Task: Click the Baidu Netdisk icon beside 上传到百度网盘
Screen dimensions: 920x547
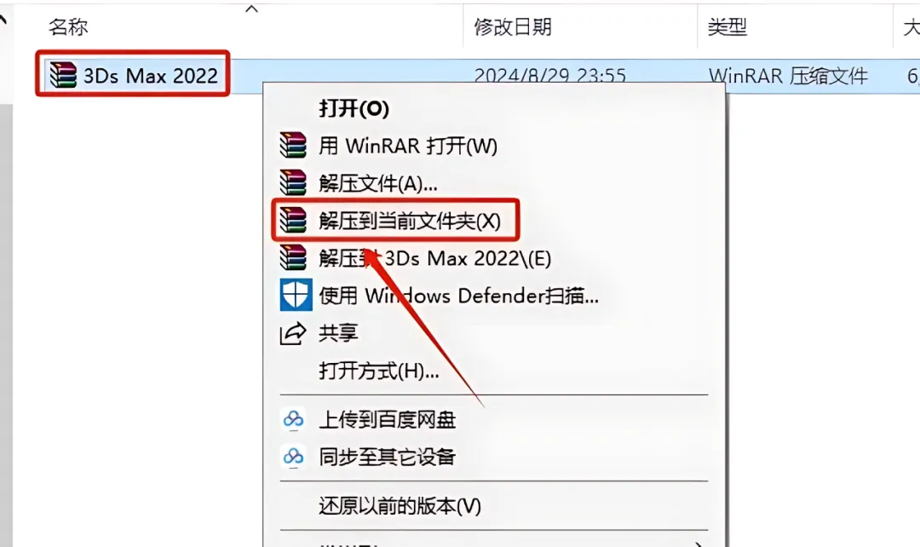Action: pyautogui.click(x=293, y=420)
